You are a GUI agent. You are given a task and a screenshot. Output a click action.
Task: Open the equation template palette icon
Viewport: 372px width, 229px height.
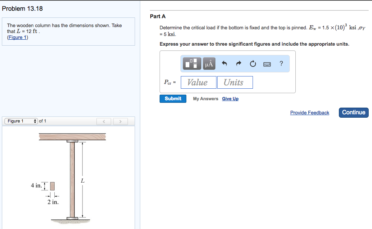pyautogui.click(x=191, y=63)
